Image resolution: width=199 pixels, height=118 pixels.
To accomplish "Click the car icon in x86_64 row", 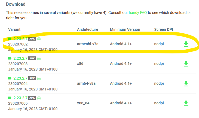I will tap(39, 98).
